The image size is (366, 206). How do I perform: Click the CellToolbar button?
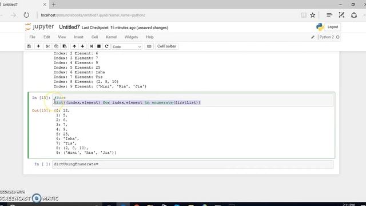[166, 46]
